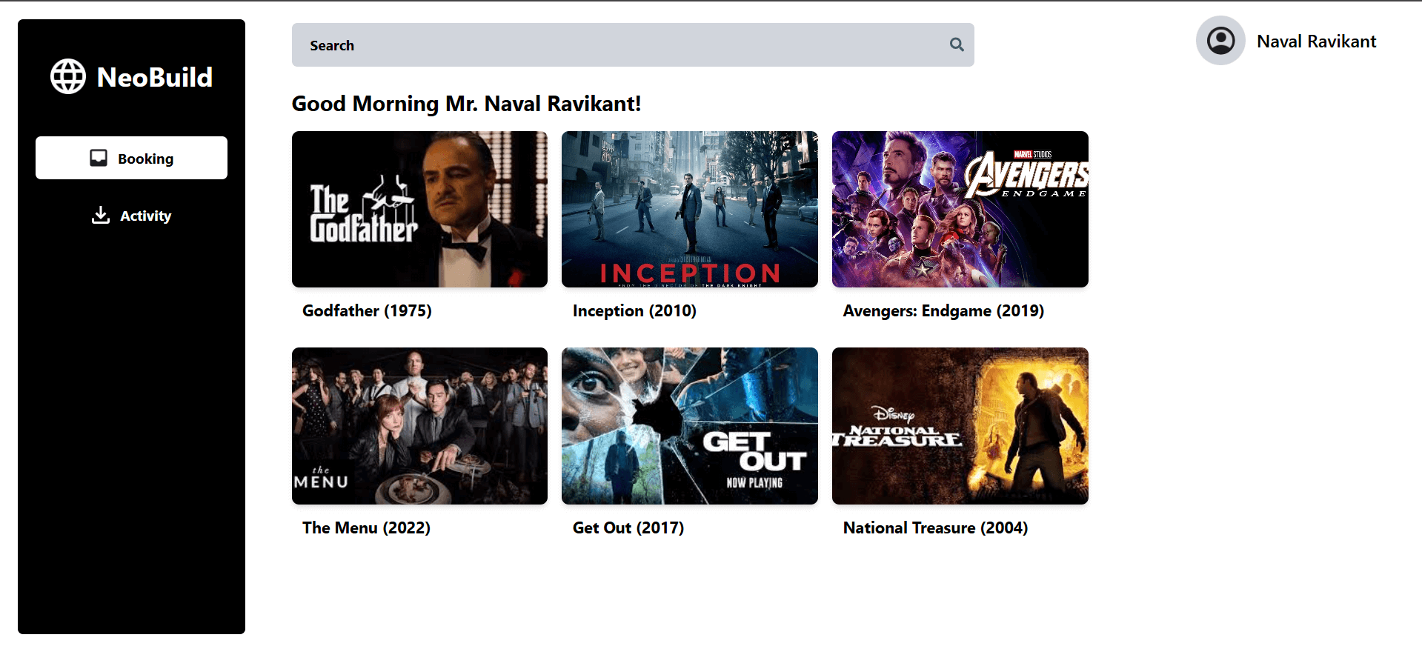Image resolution: width=1422 pixels, height=649 pixels.
Task: Select The Menu movie poster
Action: [419, 426]
